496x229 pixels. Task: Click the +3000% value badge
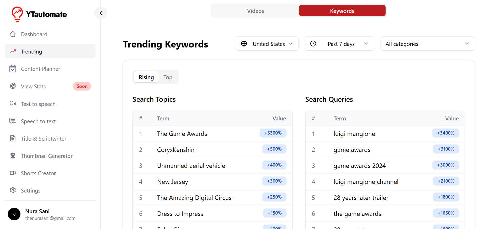pos(446,165)
